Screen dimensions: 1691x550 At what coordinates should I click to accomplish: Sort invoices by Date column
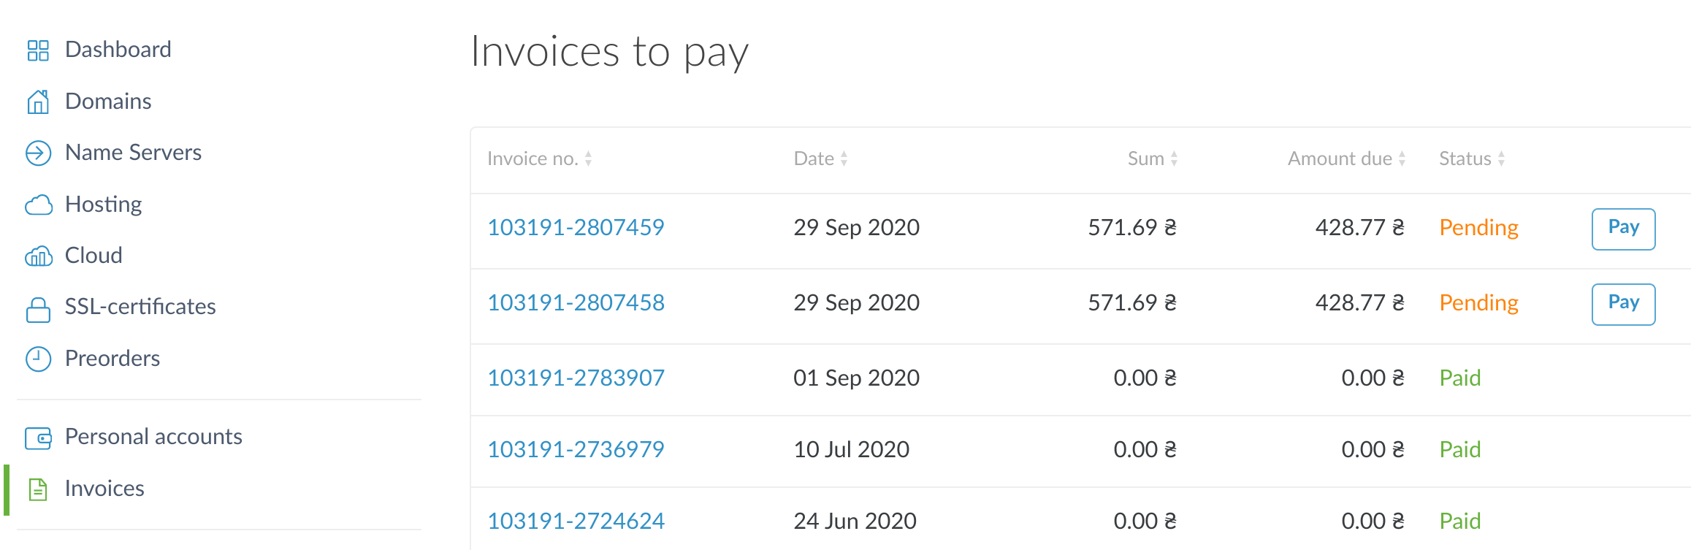tap(820, 158)
